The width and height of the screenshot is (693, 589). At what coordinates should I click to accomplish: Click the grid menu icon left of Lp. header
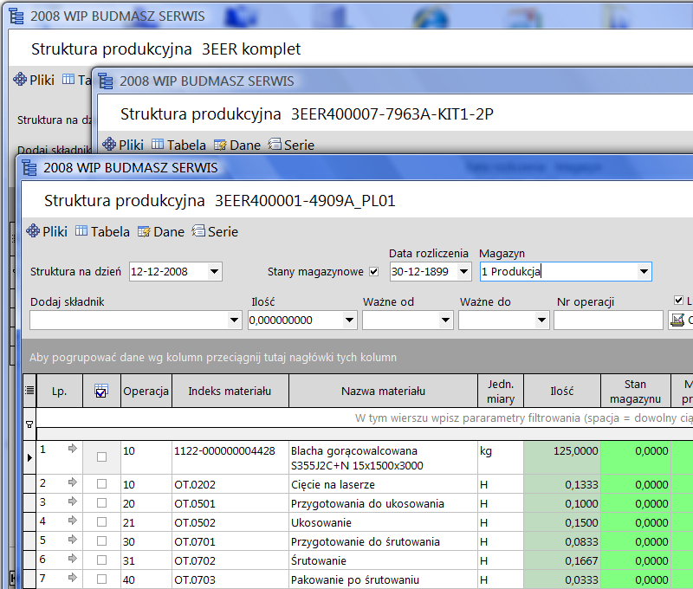click(29, 391)
